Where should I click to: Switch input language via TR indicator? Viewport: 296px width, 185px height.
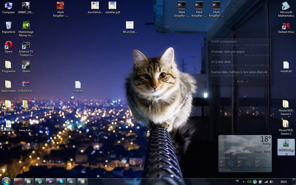(x=237, y=181)
